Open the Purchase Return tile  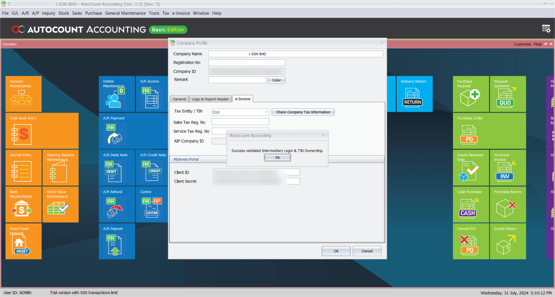click(x=508, y=205)
